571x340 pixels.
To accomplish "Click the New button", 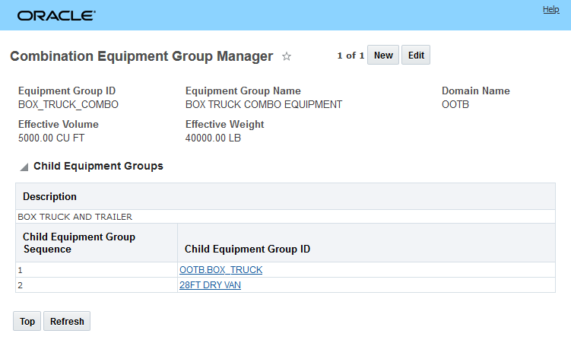I will (x=383, y=56).
